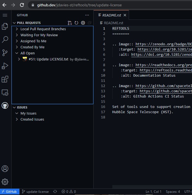Open the Extensions view
Viewport: 192px width, 195px height.
click(5, 79)
